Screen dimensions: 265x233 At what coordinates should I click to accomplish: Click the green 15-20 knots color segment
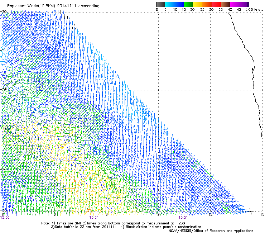click(x=188, y=4)
